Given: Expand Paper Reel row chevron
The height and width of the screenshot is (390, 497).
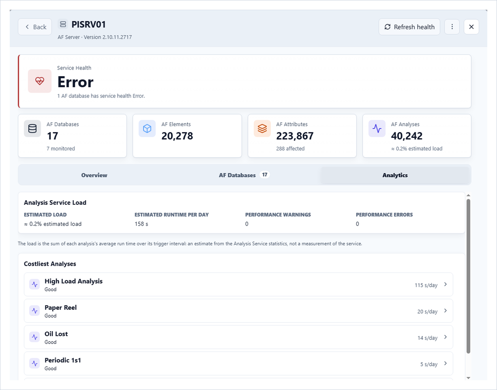Looking at the screenshot, I should 446,311.
